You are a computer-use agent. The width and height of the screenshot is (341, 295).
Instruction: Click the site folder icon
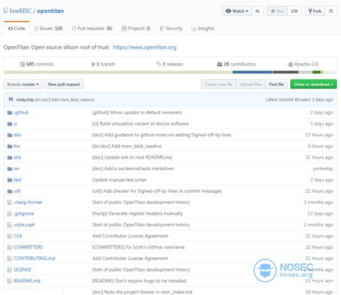pyautogui.click(x=10, y=158)
